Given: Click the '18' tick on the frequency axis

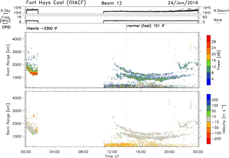Looking at the screenshot, I should (19, 17).
